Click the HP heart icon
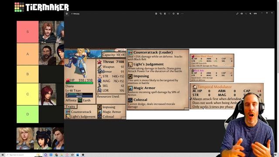This screenshot has width=279, height=157. point(68,80)
